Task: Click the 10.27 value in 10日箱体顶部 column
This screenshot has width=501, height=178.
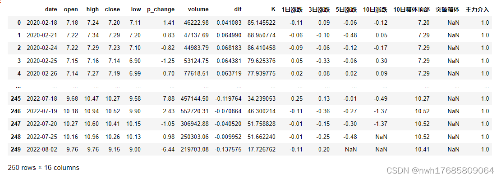Action: point(423,98)
